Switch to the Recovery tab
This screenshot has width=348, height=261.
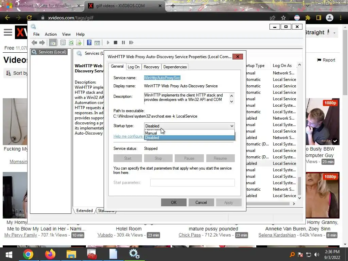pos(151,67)
